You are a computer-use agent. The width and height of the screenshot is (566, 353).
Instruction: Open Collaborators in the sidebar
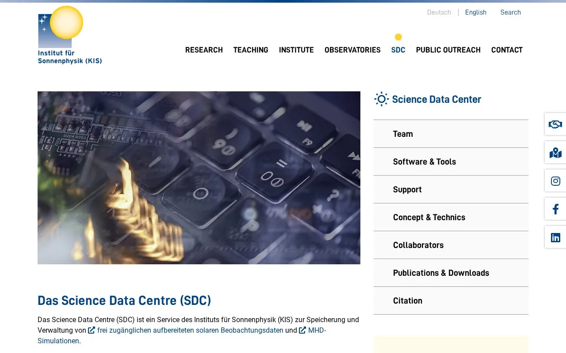(x=451, y=245)
